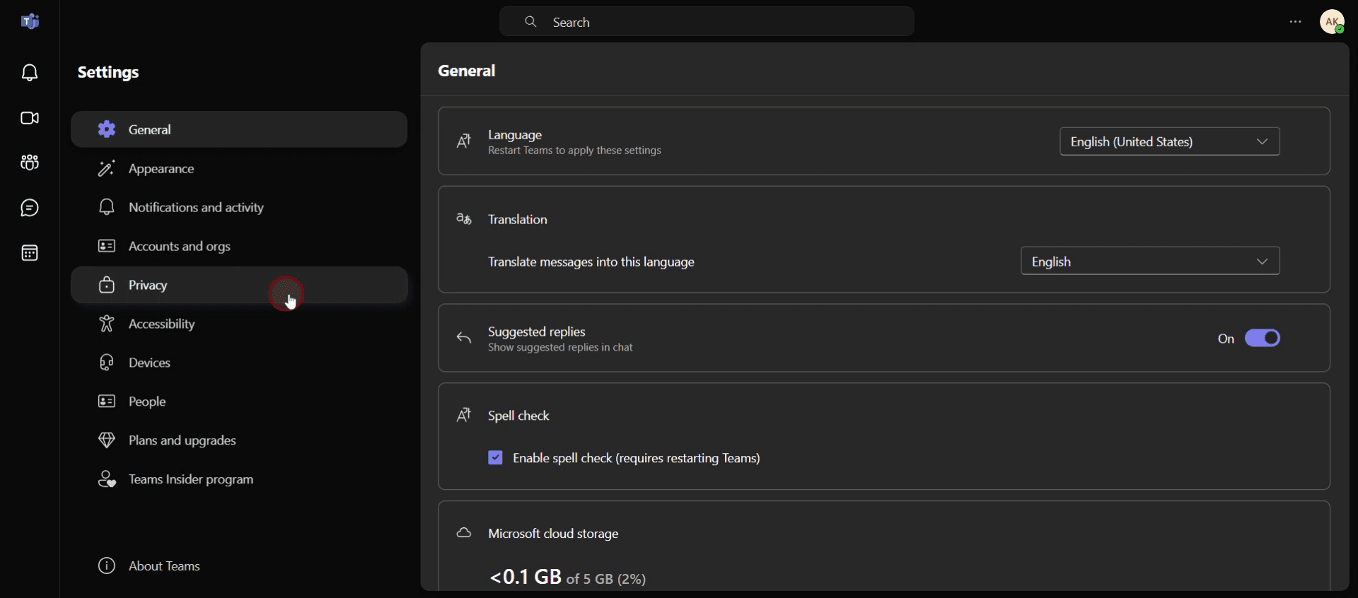Open the translation language English dropdown

[x=1150, y=261]
